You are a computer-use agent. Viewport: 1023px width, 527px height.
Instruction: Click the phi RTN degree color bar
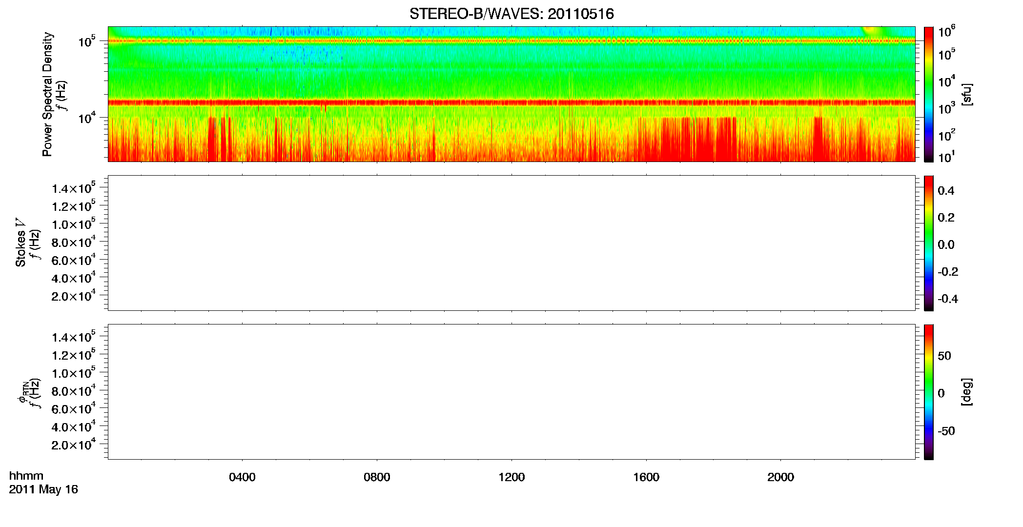(928, 392)
